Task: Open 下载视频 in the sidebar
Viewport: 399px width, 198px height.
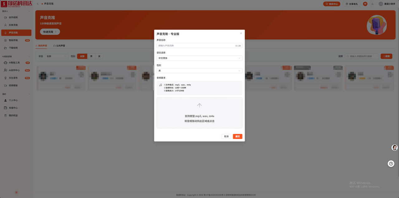Action: [x=16, y=48]
